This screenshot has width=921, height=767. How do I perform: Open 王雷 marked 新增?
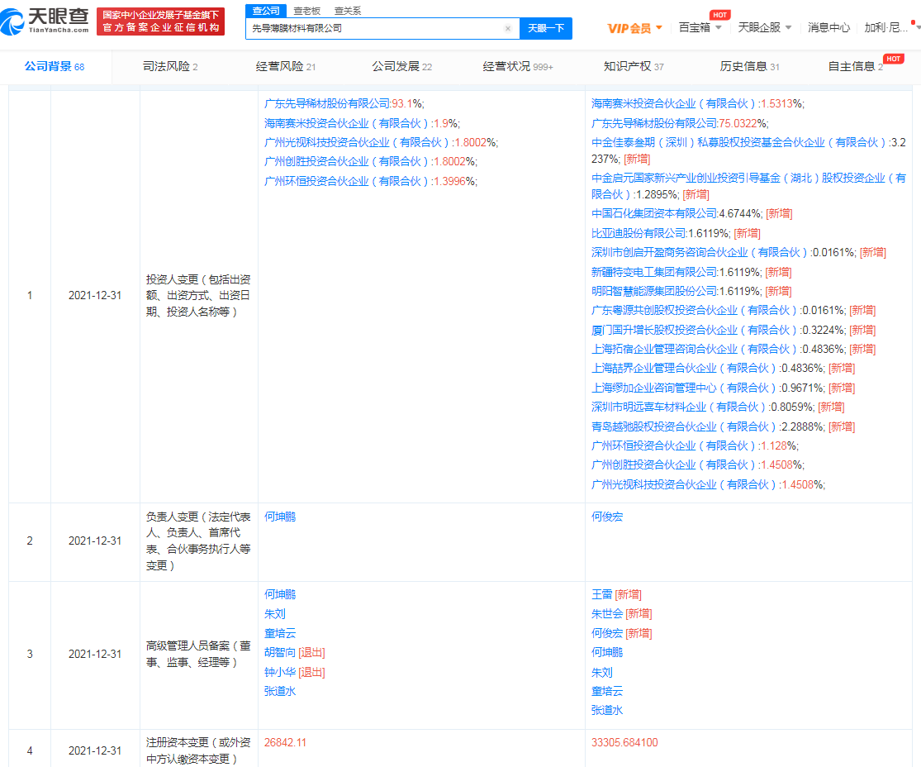click(602, 595)
